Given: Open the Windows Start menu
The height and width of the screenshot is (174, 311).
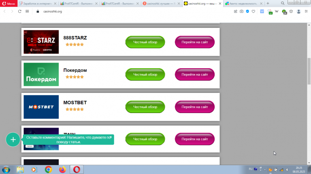Looking at the screenshot, I should 6,170.
